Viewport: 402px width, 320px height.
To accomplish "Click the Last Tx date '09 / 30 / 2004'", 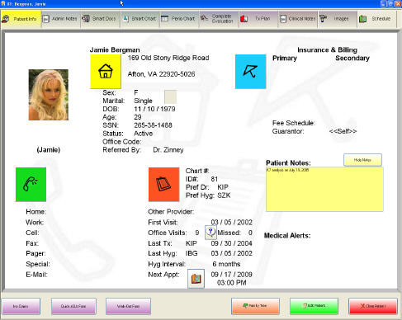I will pyautogui.click(x=232, y=243).
